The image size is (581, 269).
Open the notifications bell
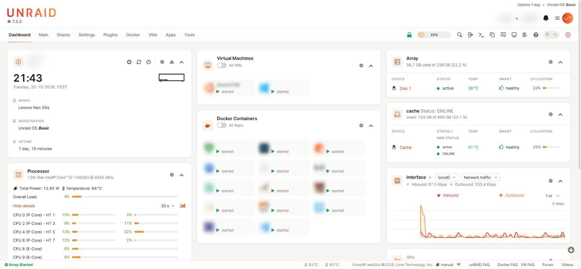[x=545, y=18]
